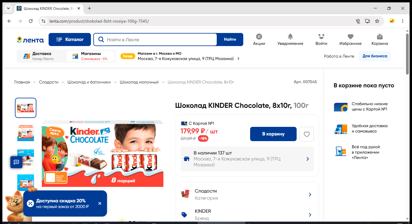Screen dimensions: 412x224
Task: Click the -18% discount badge
Action: 203,138
